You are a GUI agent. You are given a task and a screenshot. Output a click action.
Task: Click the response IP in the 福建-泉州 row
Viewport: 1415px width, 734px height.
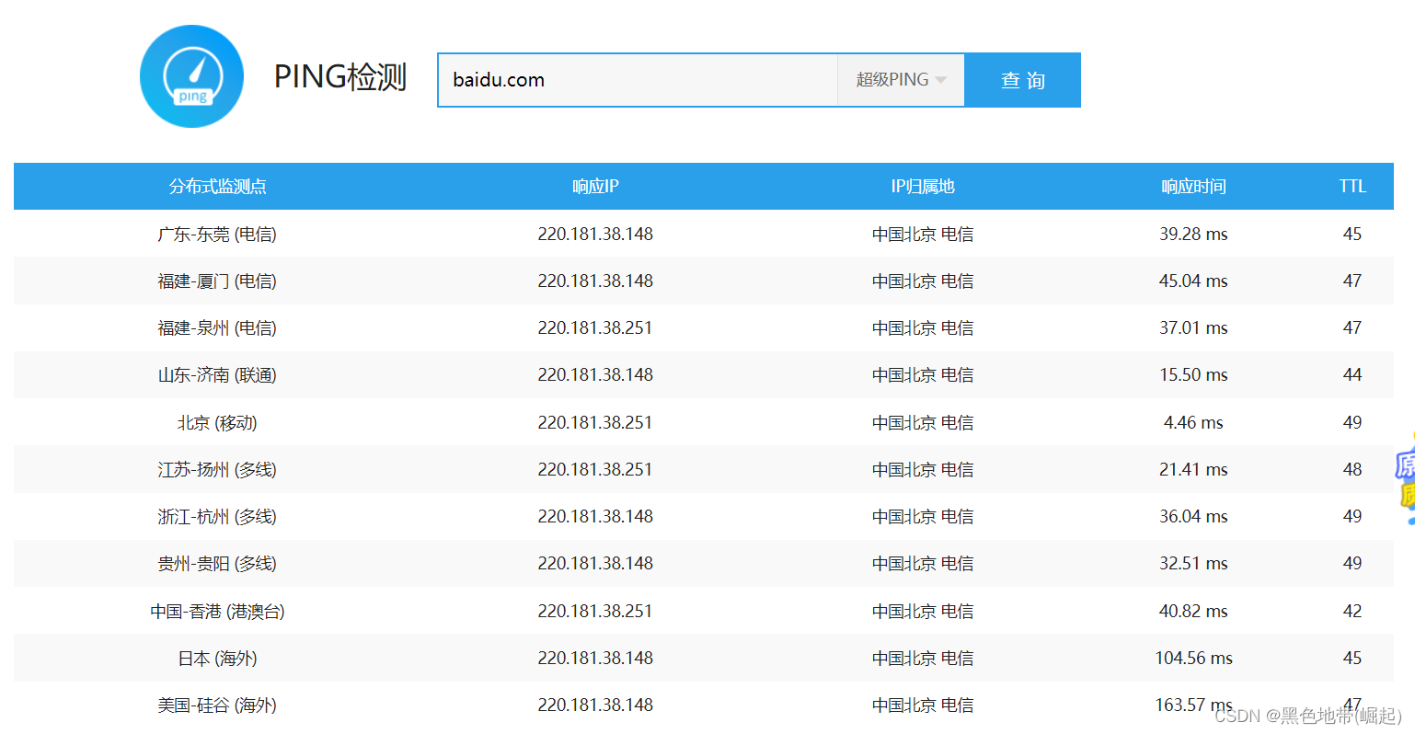(595, 328)
